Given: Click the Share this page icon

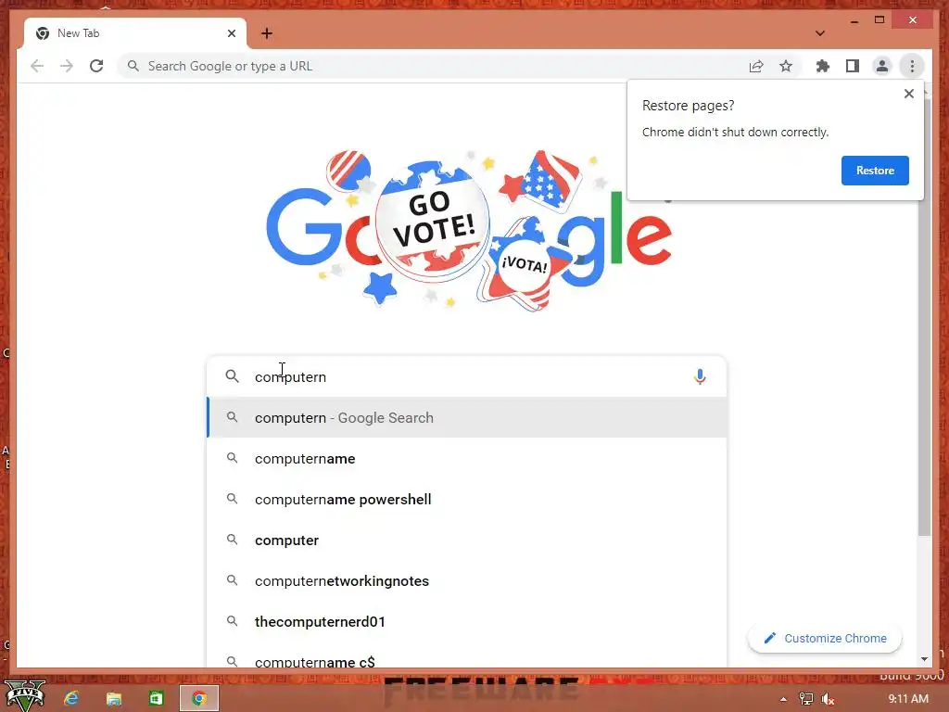Looking at the screenshot, I should tap(756, 66).
